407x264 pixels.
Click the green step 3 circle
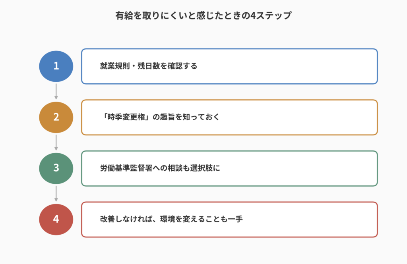coord(56,168)
